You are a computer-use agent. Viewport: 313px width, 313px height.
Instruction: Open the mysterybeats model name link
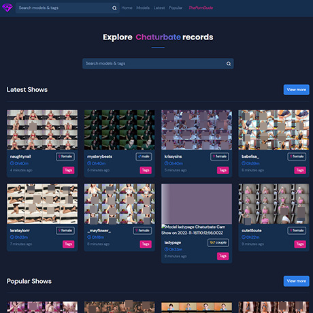(x=99, y=156)
